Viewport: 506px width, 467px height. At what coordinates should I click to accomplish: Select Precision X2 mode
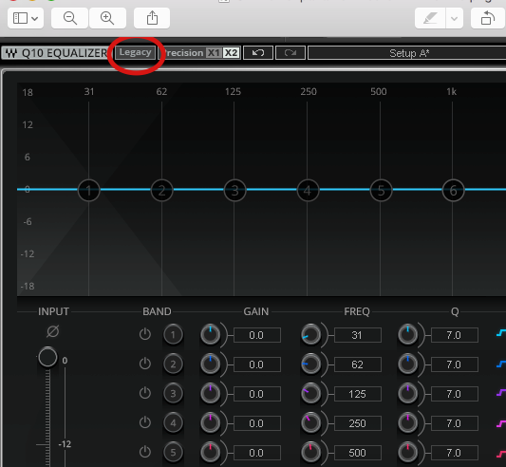pos(231,52)
